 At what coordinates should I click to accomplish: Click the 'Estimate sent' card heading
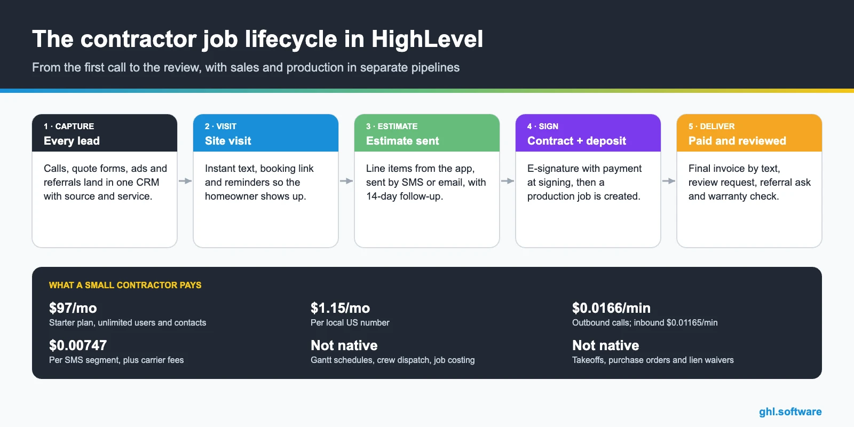point(402,141)
